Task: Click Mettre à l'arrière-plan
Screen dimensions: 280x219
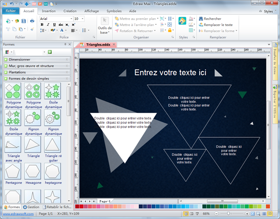Action: click(x=135, y=25)
